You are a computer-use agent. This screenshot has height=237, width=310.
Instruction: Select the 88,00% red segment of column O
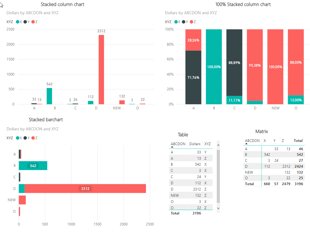pyautogui.click(x=296, y=62)
